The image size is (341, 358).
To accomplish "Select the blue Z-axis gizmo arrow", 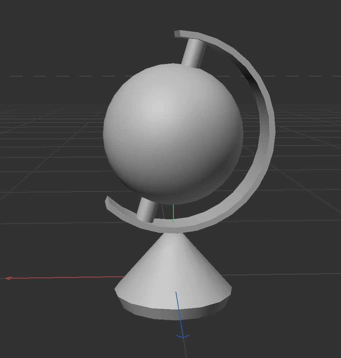I will [x=181, y=323].
